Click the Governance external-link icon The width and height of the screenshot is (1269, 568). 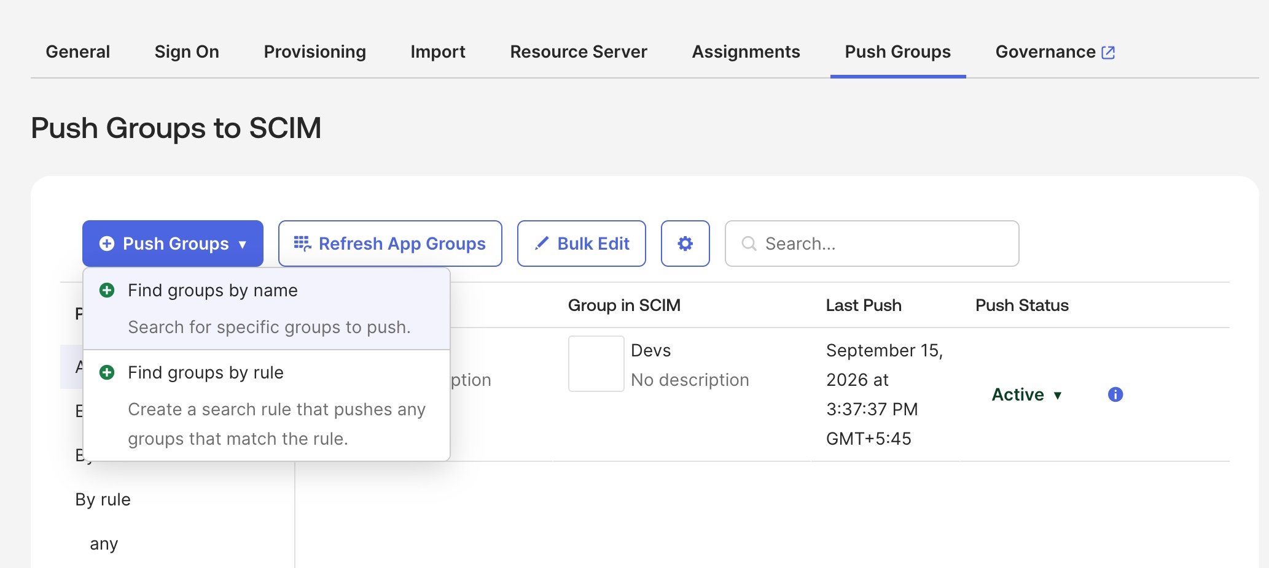tap(1108, 53)
